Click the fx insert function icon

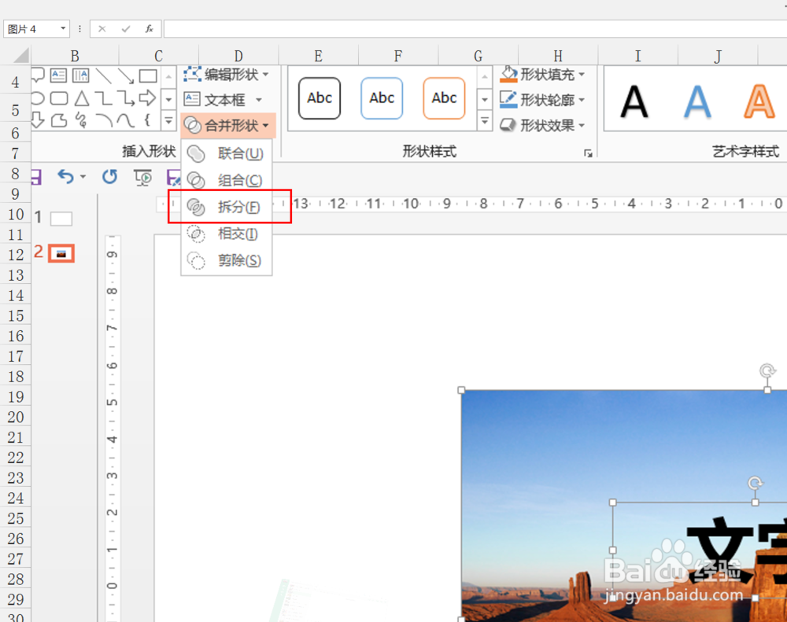[149, 28]
